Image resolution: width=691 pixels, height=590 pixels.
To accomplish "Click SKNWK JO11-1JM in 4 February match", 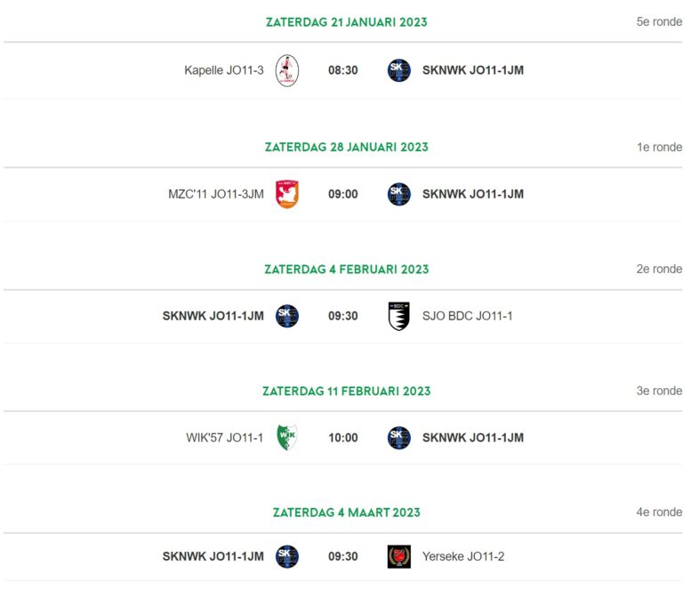I will pyautogui.click(x=213, y=316).
